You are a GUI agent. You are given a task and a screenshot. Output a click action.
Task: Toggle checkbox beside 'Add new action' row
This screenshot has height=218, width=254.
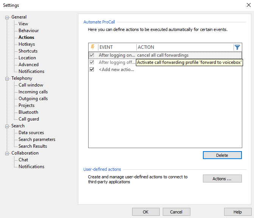92,70
